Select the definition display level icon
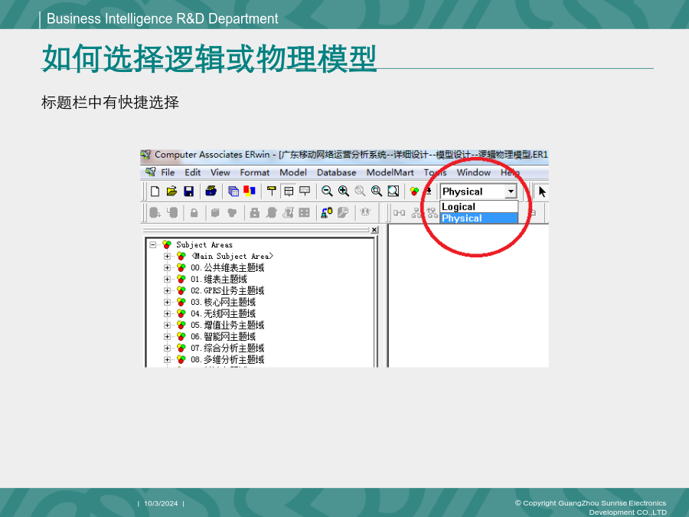689x517 pixels. pos(305,191)
